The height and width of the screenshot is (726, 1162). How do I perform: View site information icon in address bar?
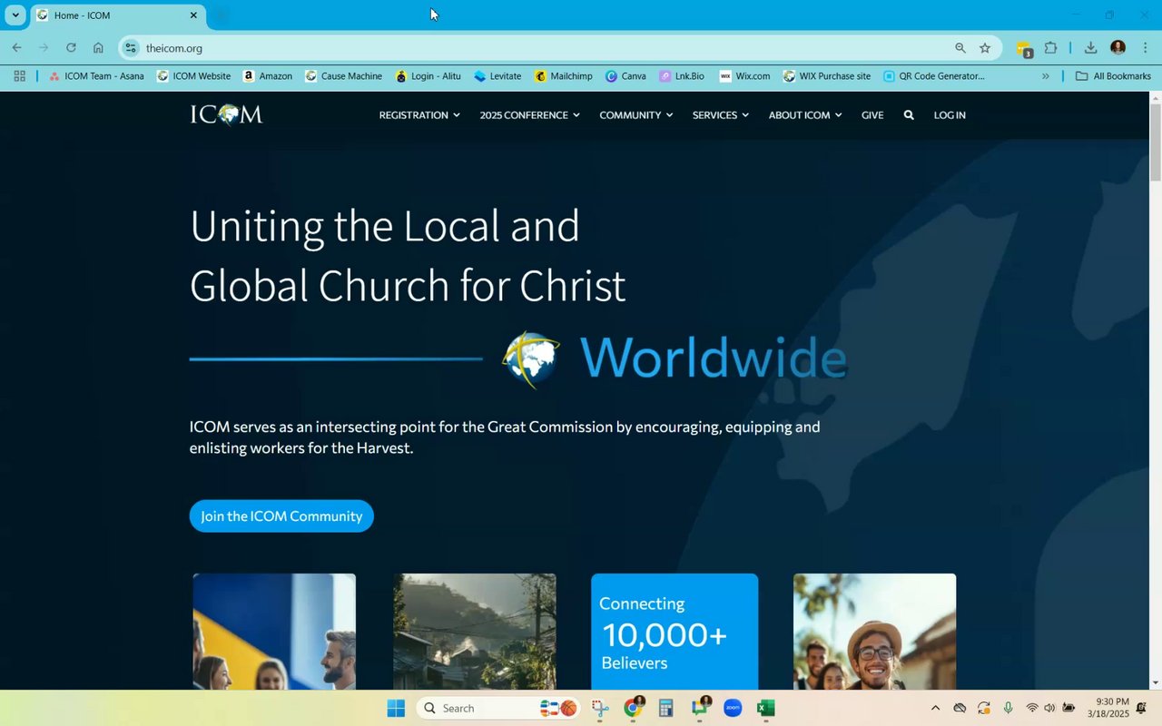[131, 48]
